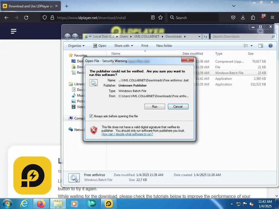Sort by Size column header
The width and height of the screenshot is (279, 209).
tap(251, 54)
